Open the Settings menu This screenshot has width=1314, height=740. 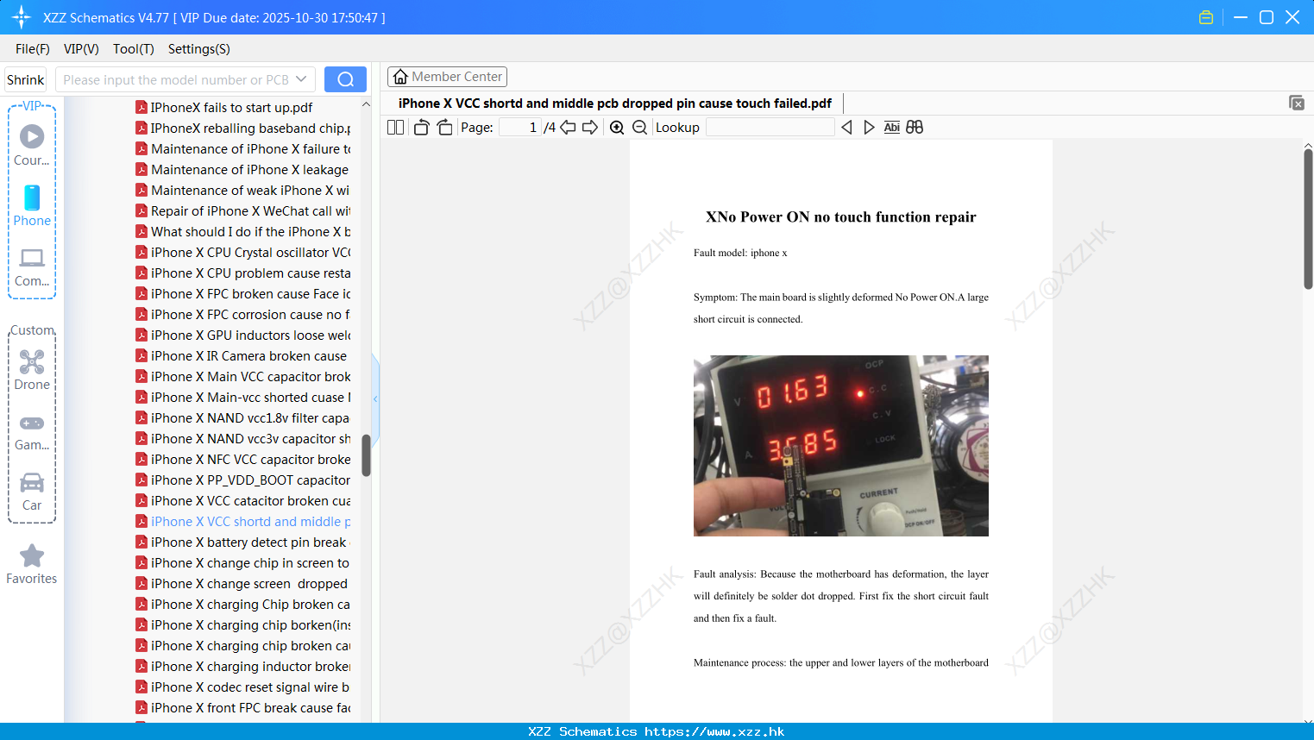(x=198, y=49)
